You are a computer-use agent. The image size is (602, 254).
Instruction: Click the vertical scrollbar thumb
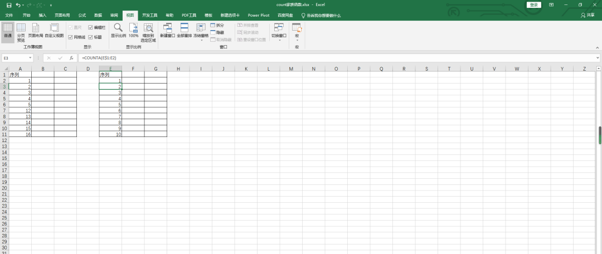pyautogui.click(x=600, y=135)
